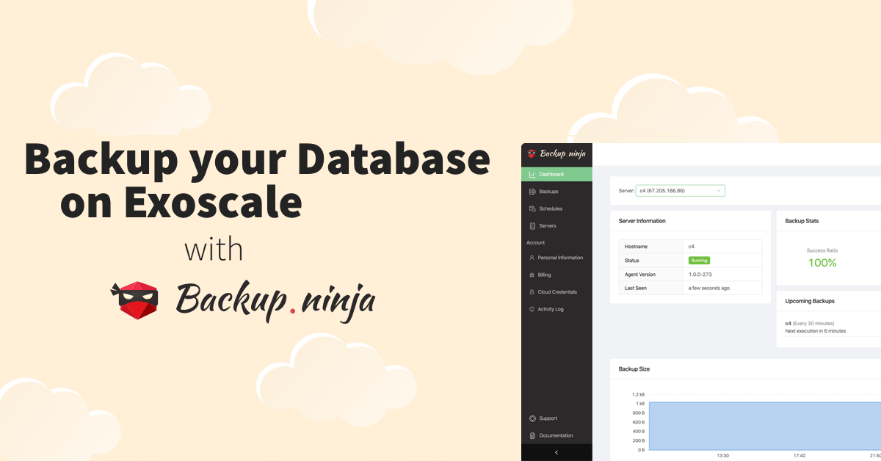Click the Backup Stats panel heading

click(802, 221)
